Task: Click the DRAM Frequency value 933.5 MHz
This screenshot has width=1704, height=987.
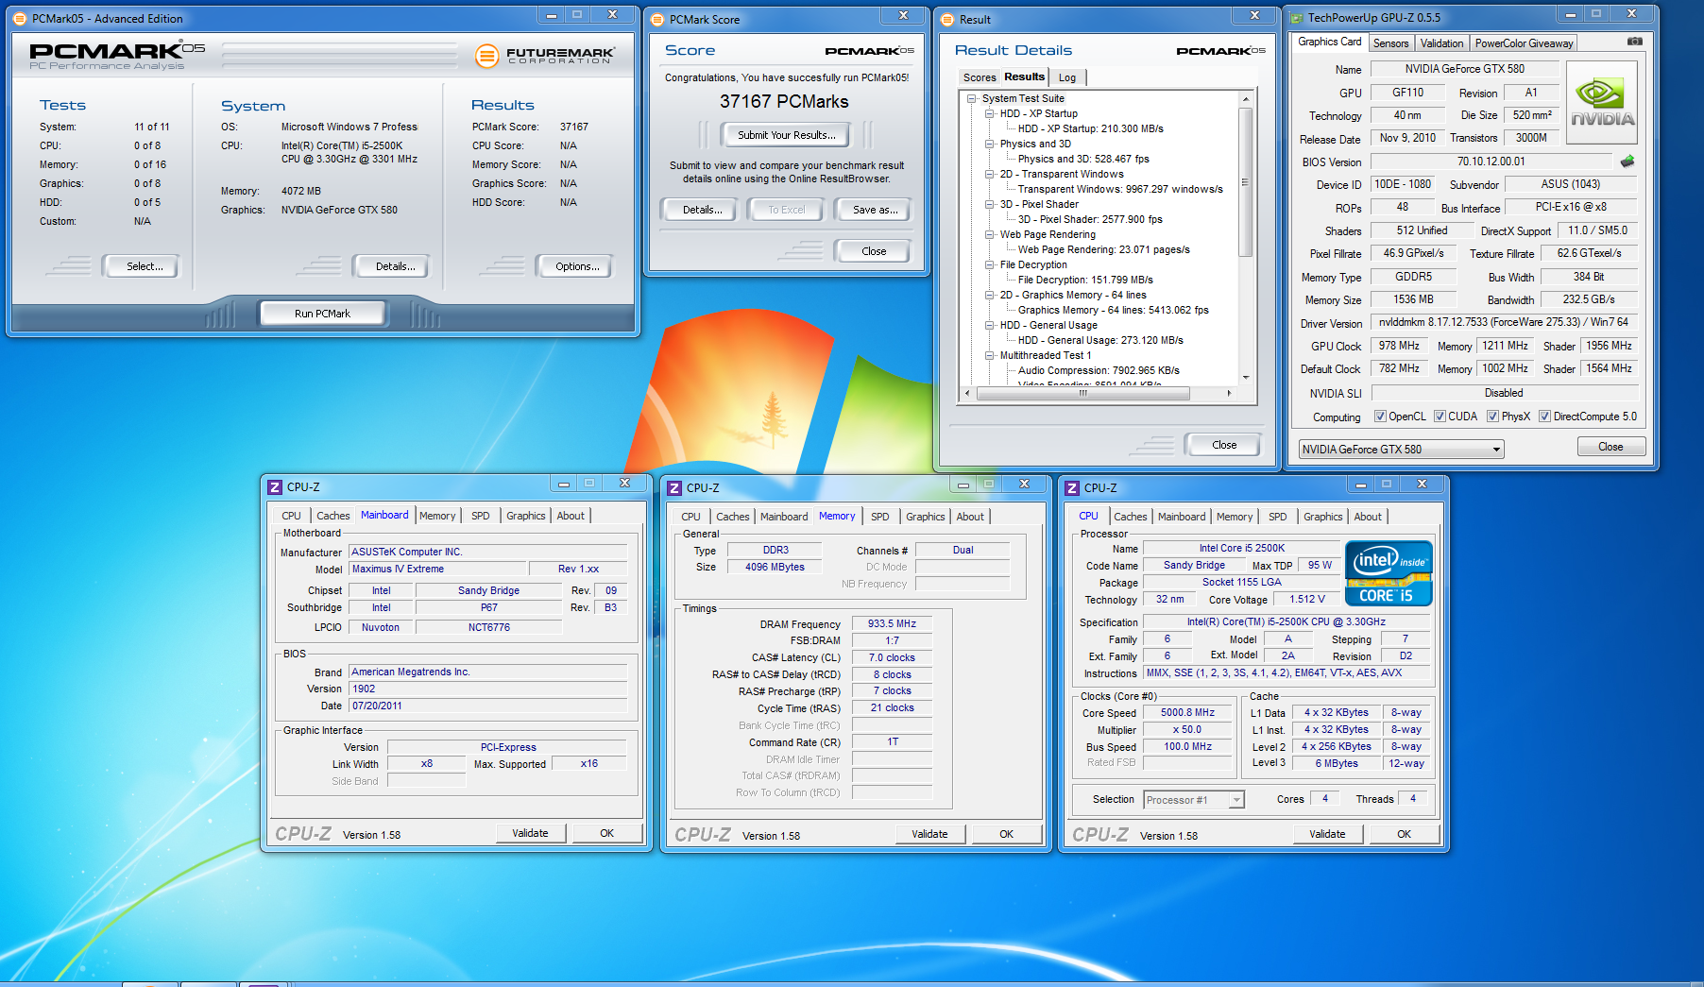Action: 892,624
